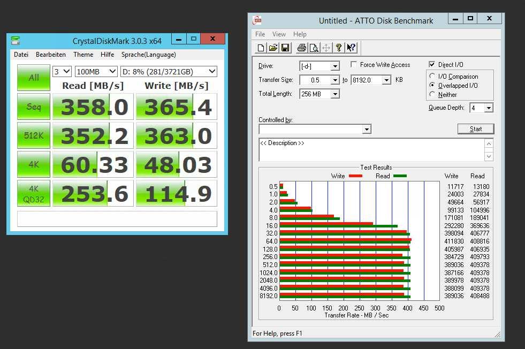Click the 4K write result 48.03
The width and height of the screenshot is (525, 349).
tap(177, 164)
